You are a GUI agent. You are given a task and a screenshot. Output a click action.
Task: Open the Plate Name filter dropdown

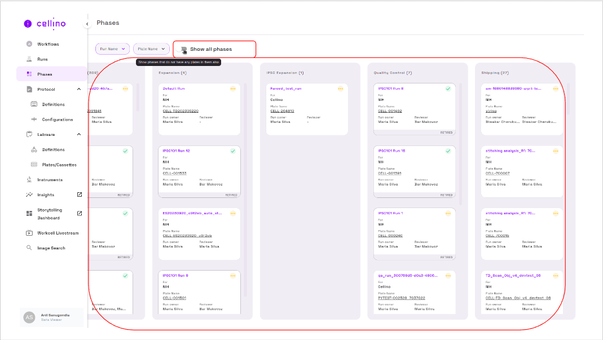(151, 49)
